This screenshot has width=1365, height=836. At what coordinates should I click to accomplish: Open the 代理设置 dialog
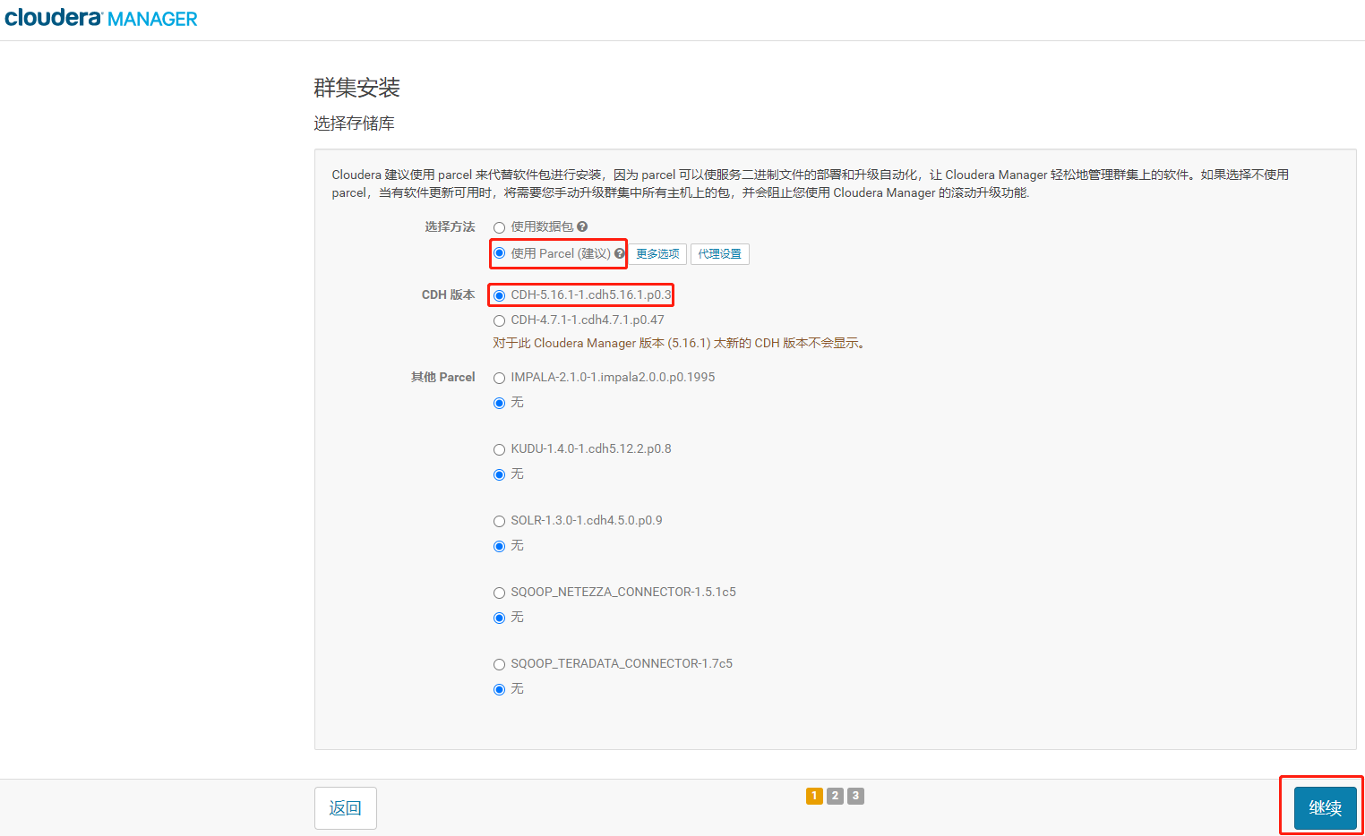tap(719, 253)
